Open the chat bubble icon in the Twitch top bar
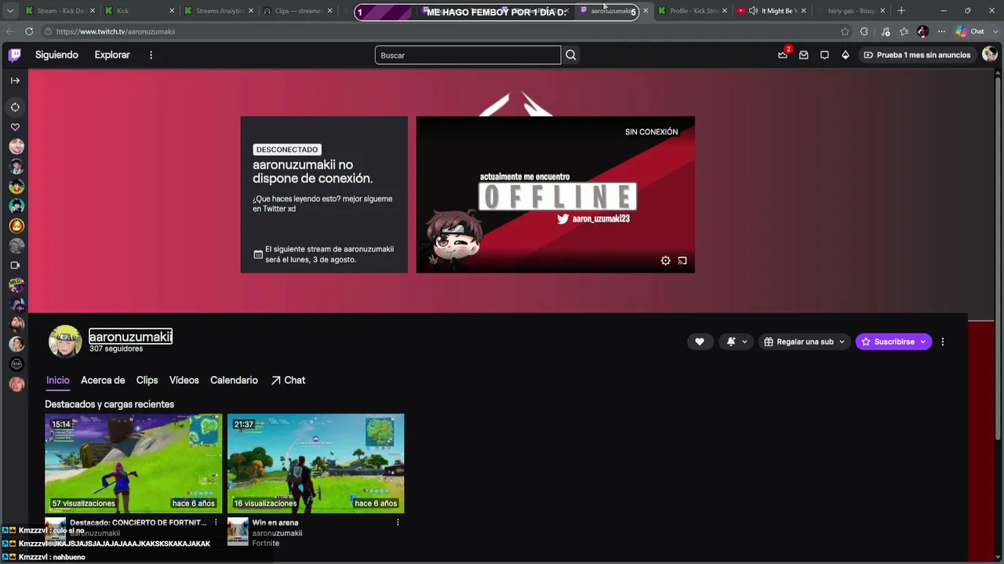The width and height of the screenshot is (1004, 564). pos(824,55)
